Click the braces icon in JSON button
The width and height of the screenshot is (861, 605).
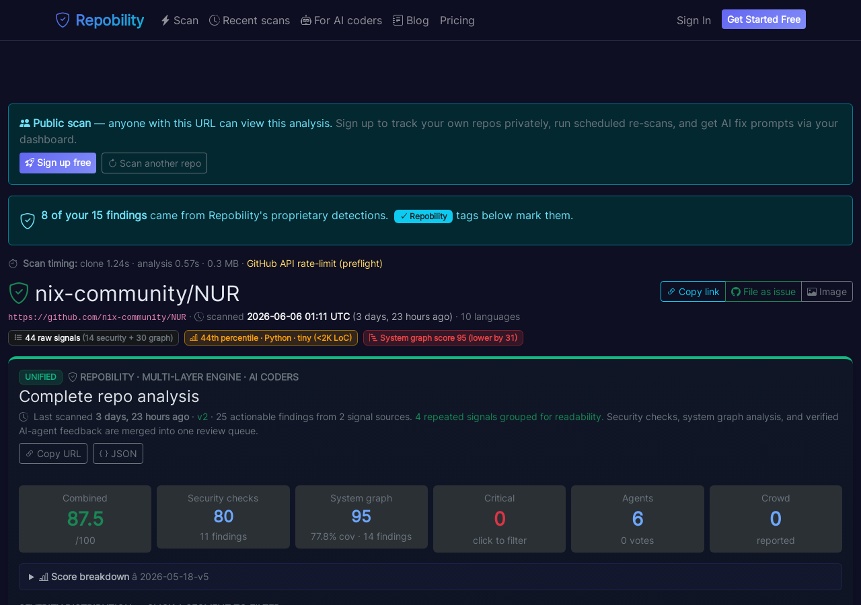[104, 454]
